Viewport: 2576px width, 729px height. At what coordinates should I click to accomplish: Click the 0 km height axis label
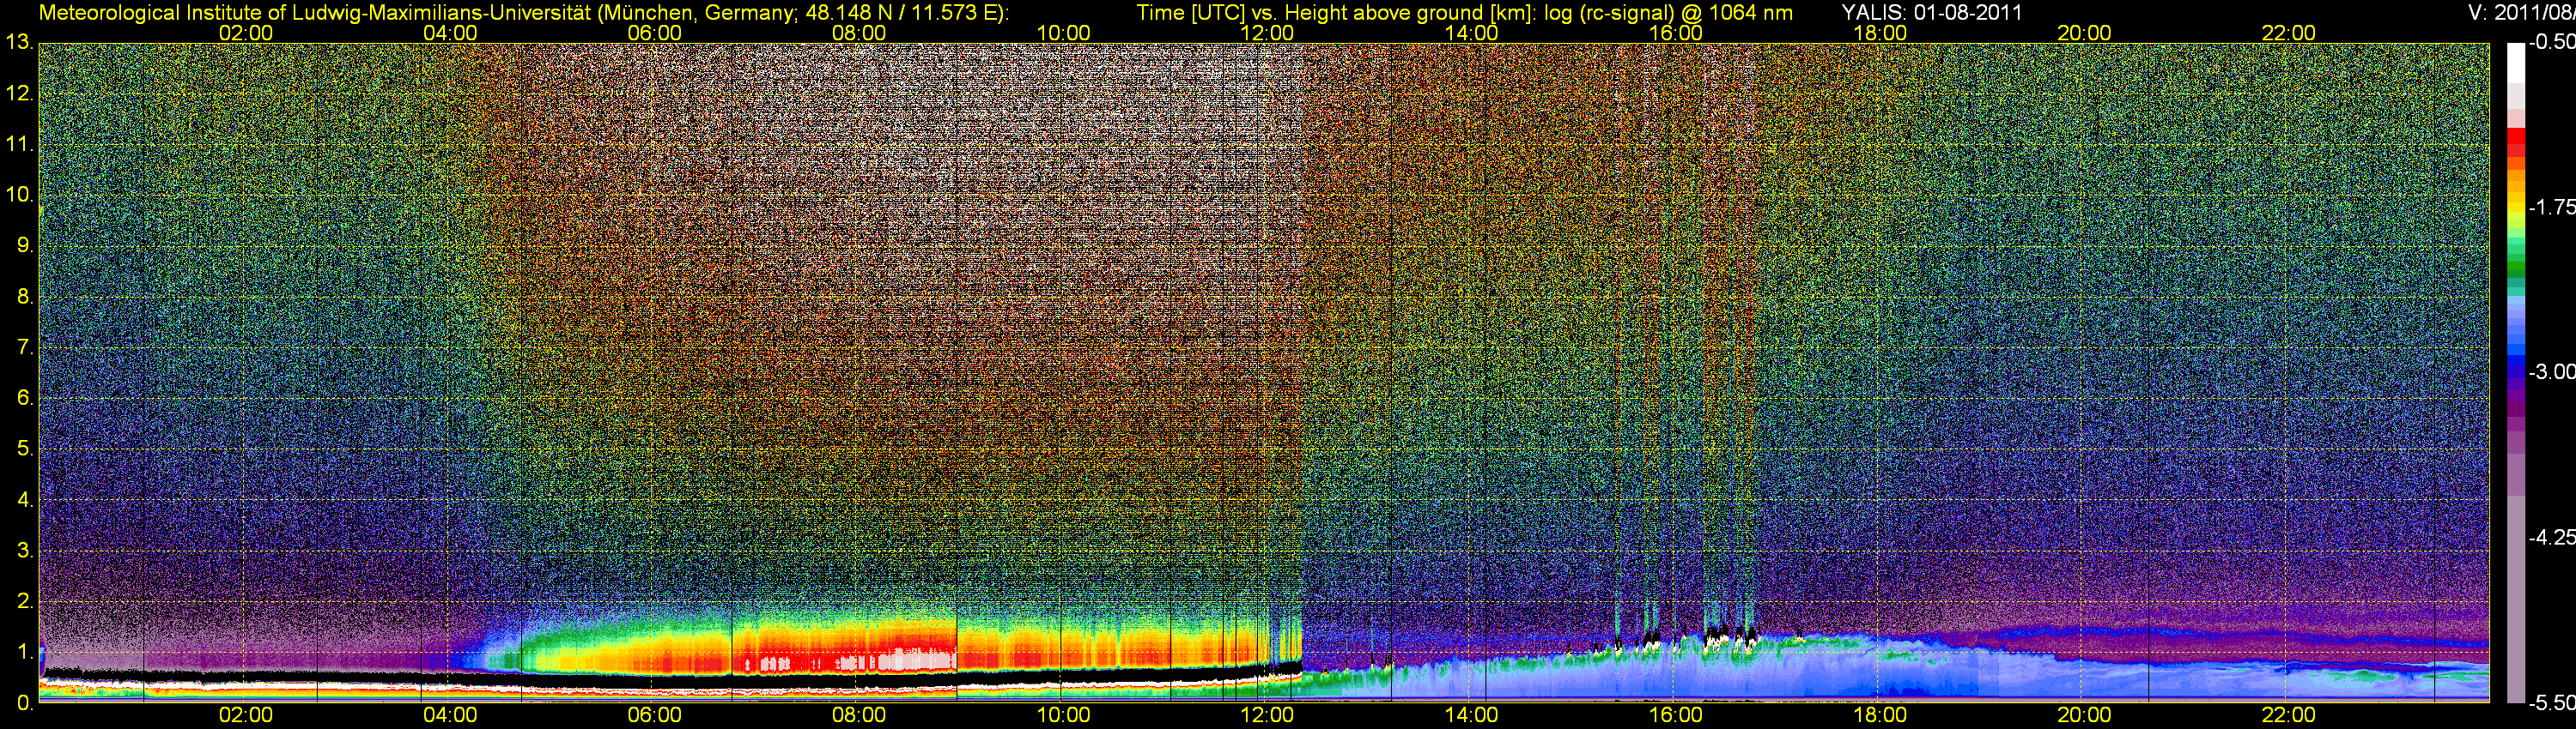24,702
